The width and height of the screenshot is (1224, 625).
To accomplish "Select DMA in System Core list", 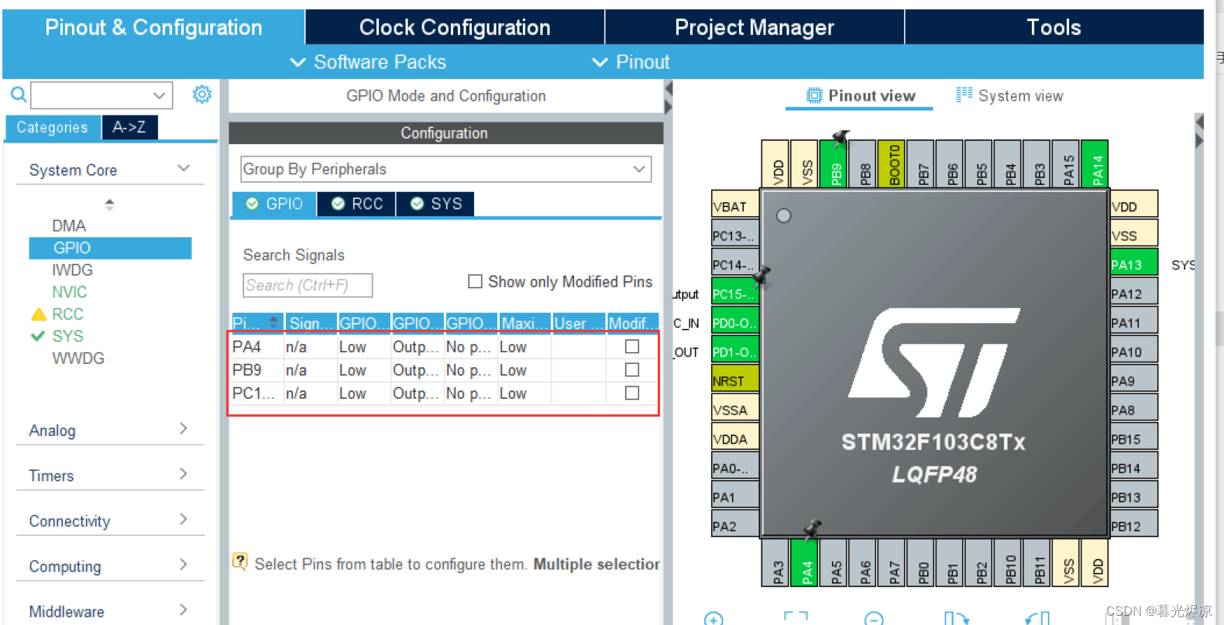I will pyautogui.click(x=69, y=225).
